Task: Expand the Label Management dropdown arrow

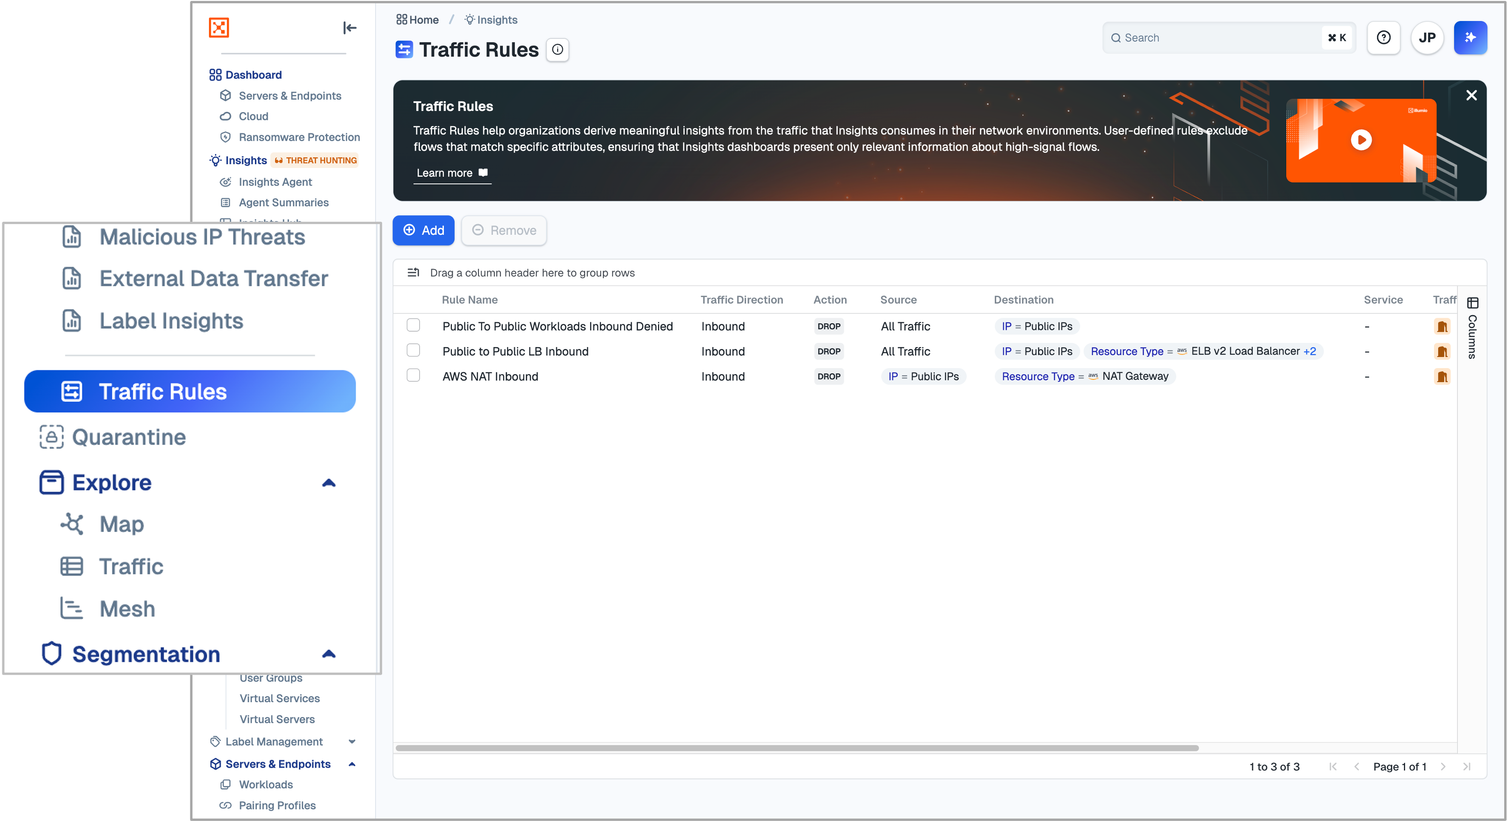Action: (x=352, y=741)
